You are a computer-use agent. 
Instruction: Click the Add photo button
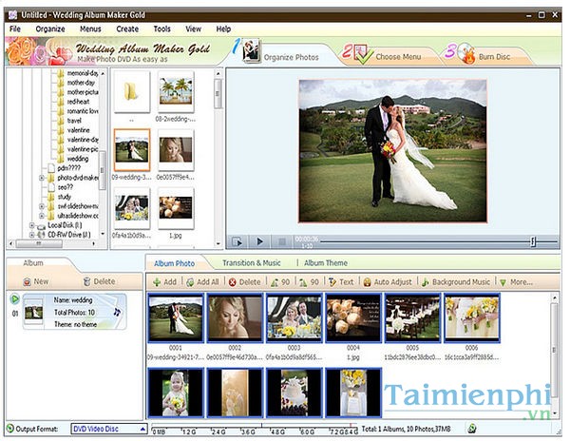(164, 281)
